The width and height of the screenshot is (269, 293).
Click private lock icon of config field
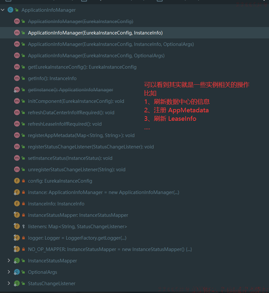coord(23,181)
